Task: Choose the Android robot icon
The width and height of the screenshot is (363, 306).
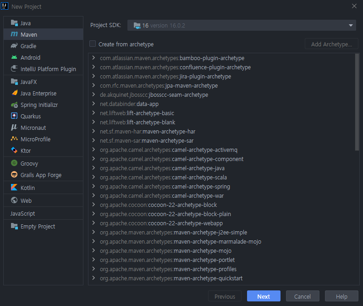Action: (x=14, y=57)
